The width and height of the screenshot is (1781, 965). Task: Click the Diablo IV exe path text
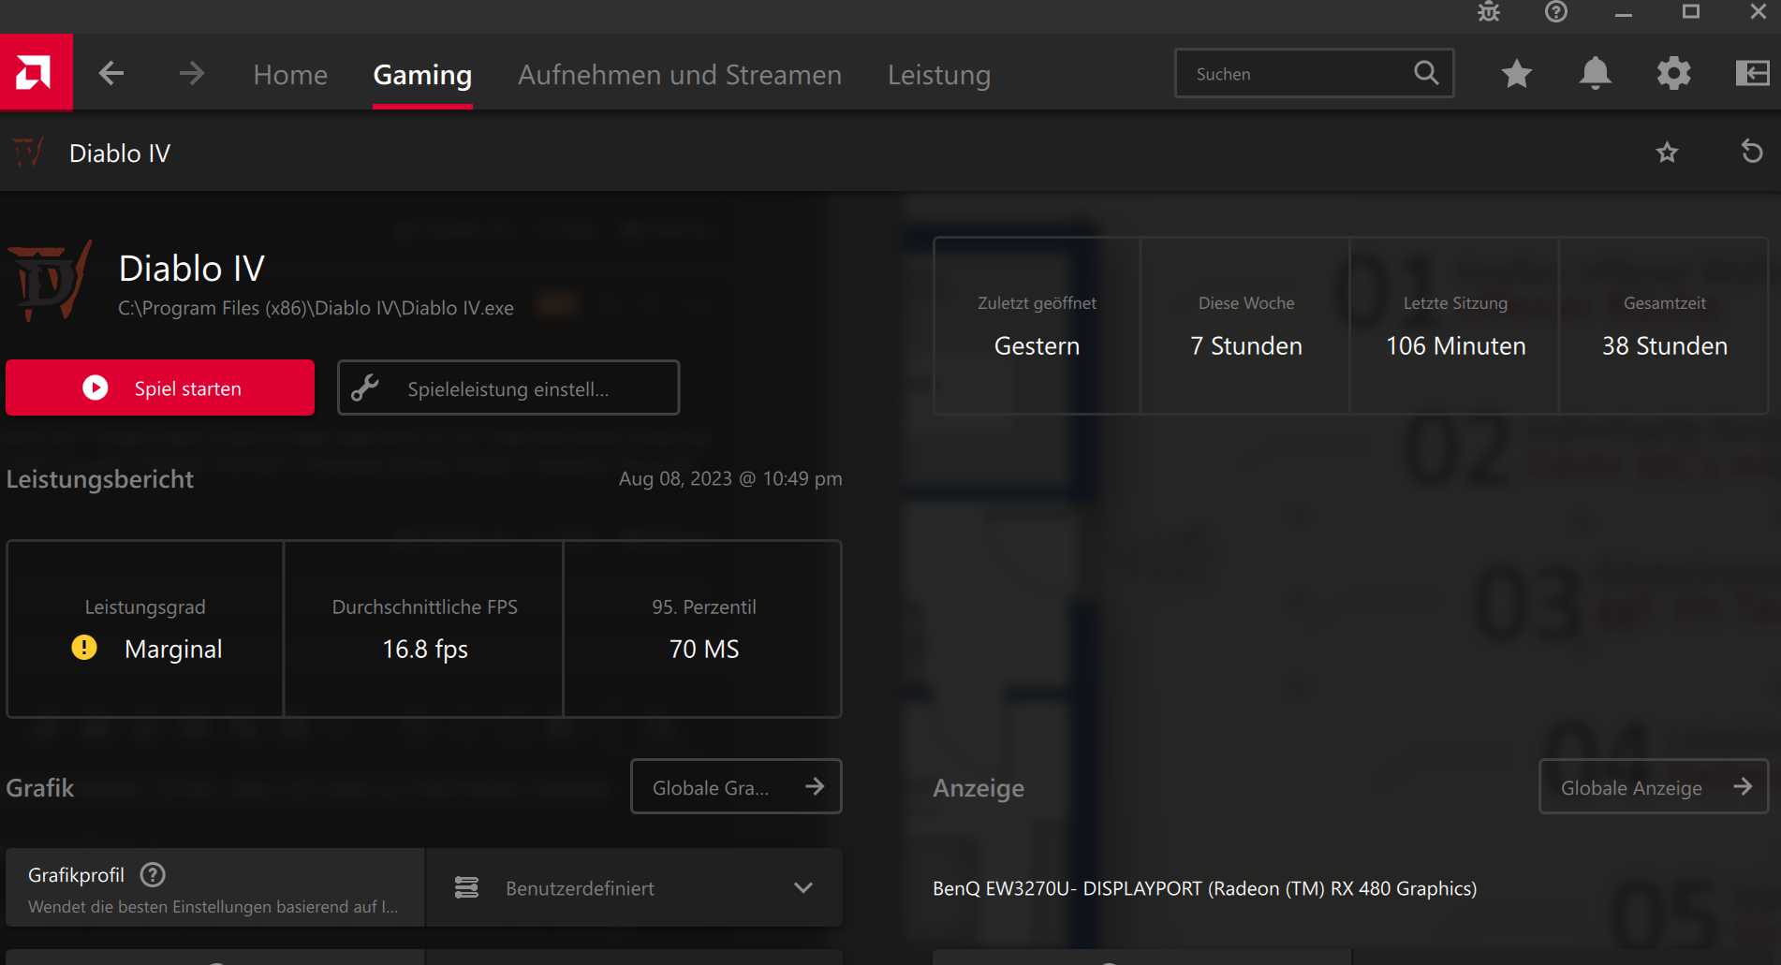(x=316, y=308)
